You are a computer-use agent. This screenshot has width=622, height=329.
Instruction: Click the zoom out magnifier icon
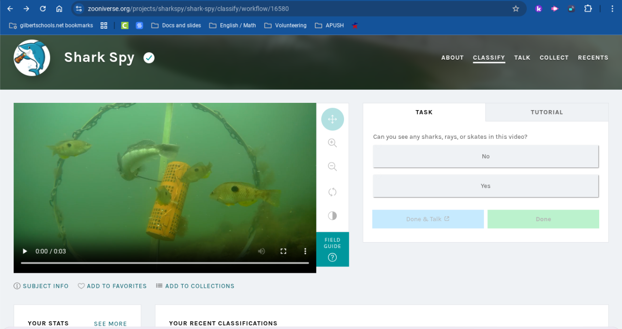point(332,167)
